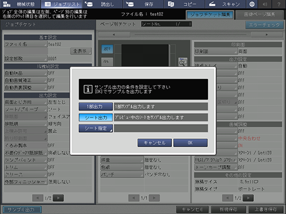Open the 排紙順 output order setting
This screenshot has height=214, width=286.
25,124
